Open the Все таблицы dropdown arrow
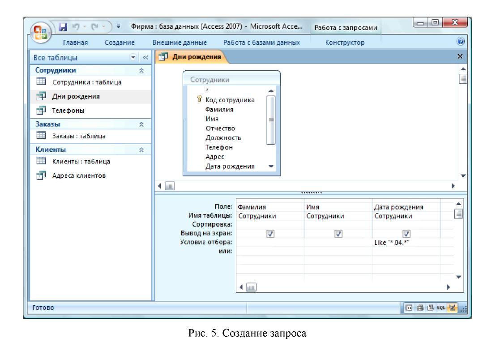The image size is (483, 347). point(133,57)
